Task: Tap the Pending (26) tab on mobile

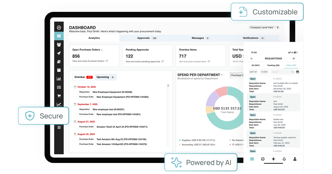Action: coord(273,65)
